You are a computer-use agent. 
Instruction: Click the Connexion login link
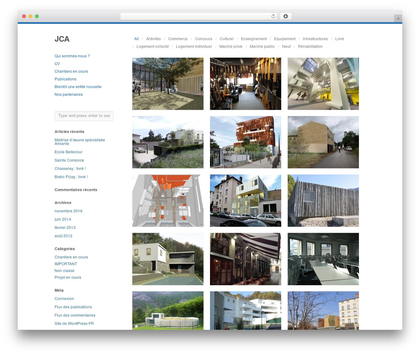(x=64, y=299)
